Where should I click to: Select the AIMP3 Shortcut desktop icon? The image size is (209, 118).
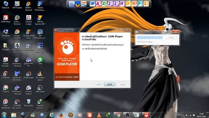tap(28, 6)
